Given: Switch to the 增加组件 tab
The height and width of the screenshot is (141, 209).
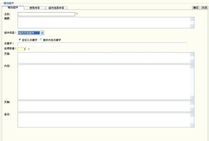Looking at the screenshot, I should coord(13,8).
